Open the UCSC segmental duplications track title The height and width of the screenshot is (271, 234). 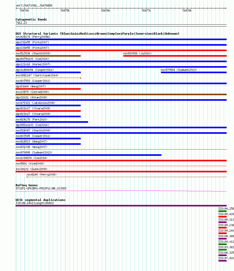coord(40,200)
